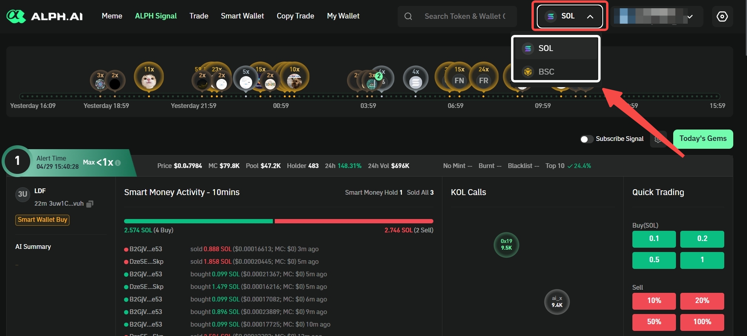Screen dimensions: 747x336
Task: Open Today's Gems
Action: pos(703,139)
